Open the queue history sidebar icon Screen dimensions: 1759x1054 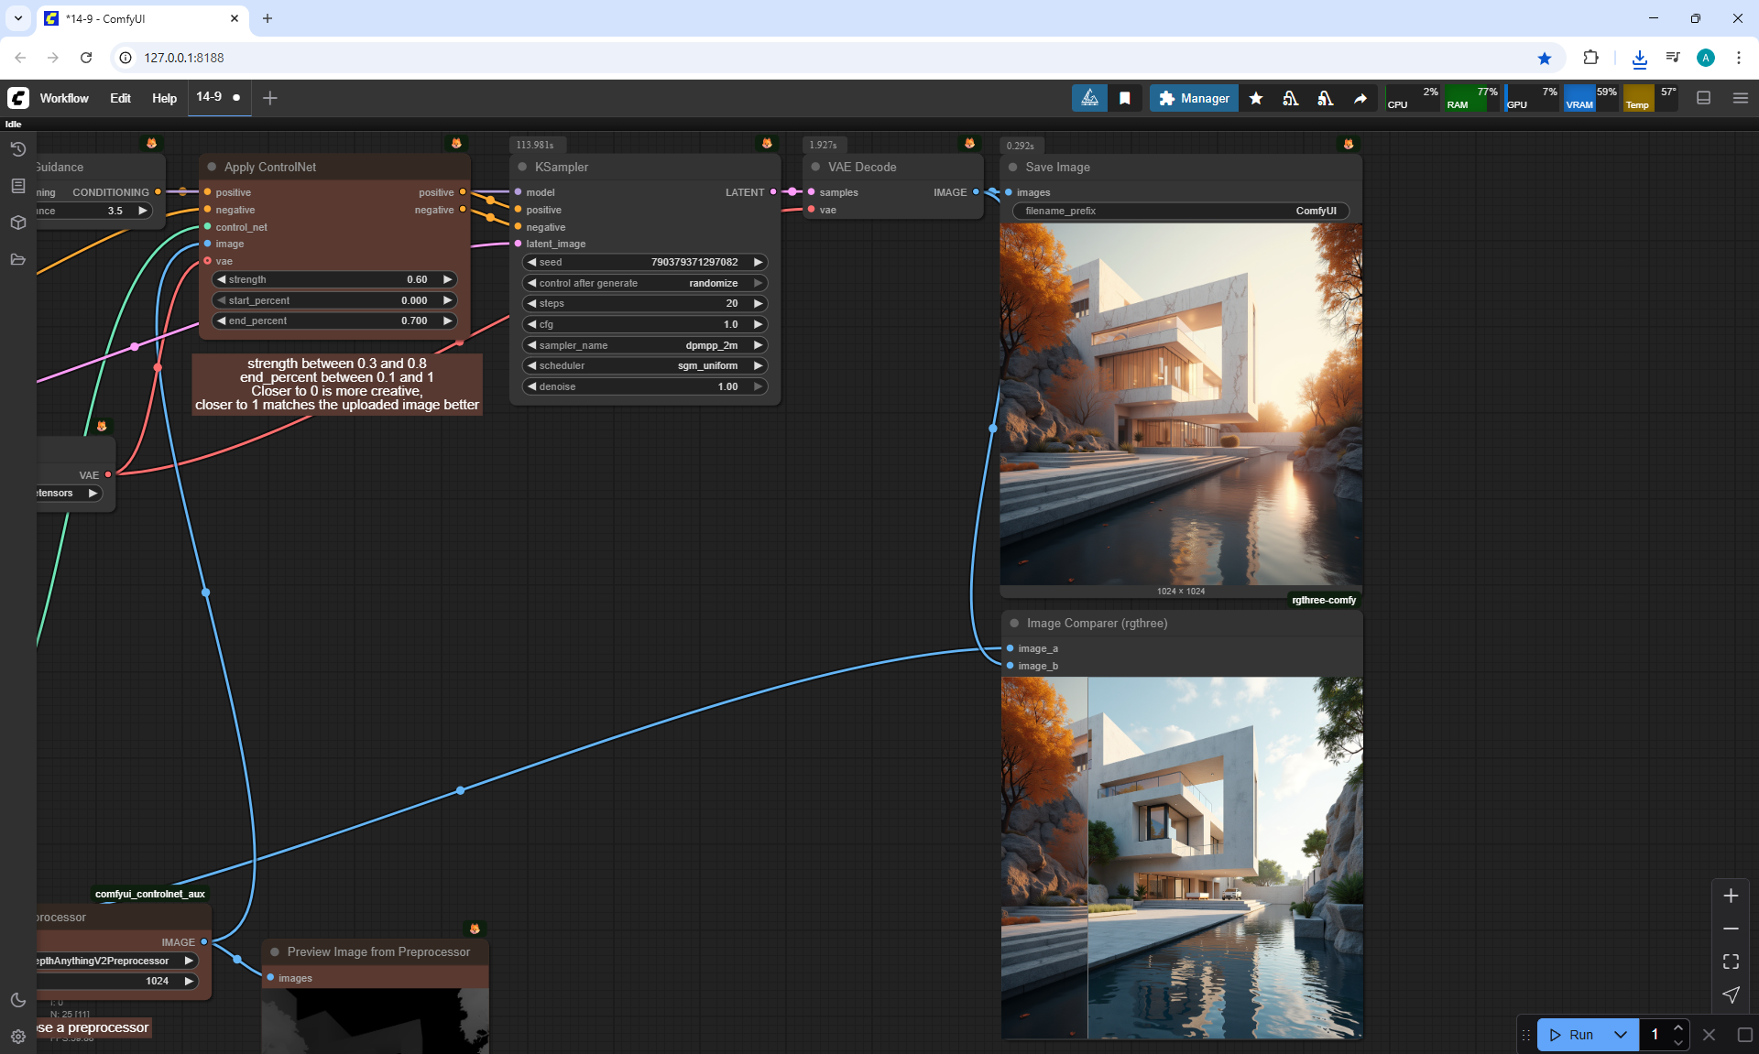(17, 149)
